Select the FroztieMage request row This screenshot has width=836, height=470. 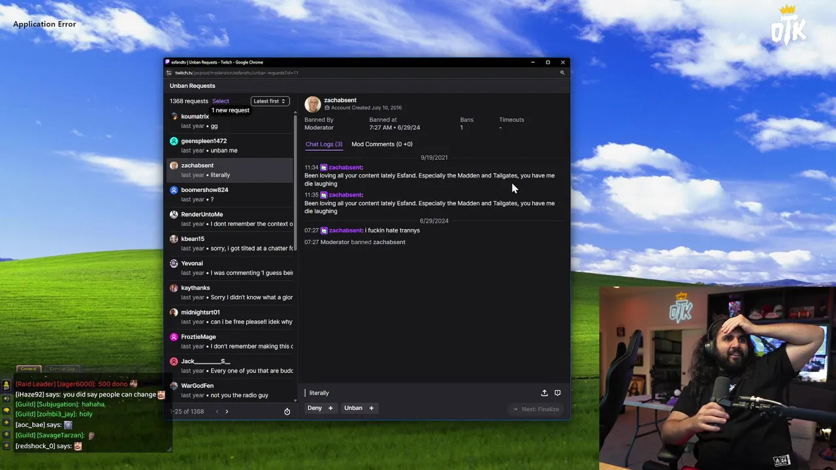pos(230,341)
